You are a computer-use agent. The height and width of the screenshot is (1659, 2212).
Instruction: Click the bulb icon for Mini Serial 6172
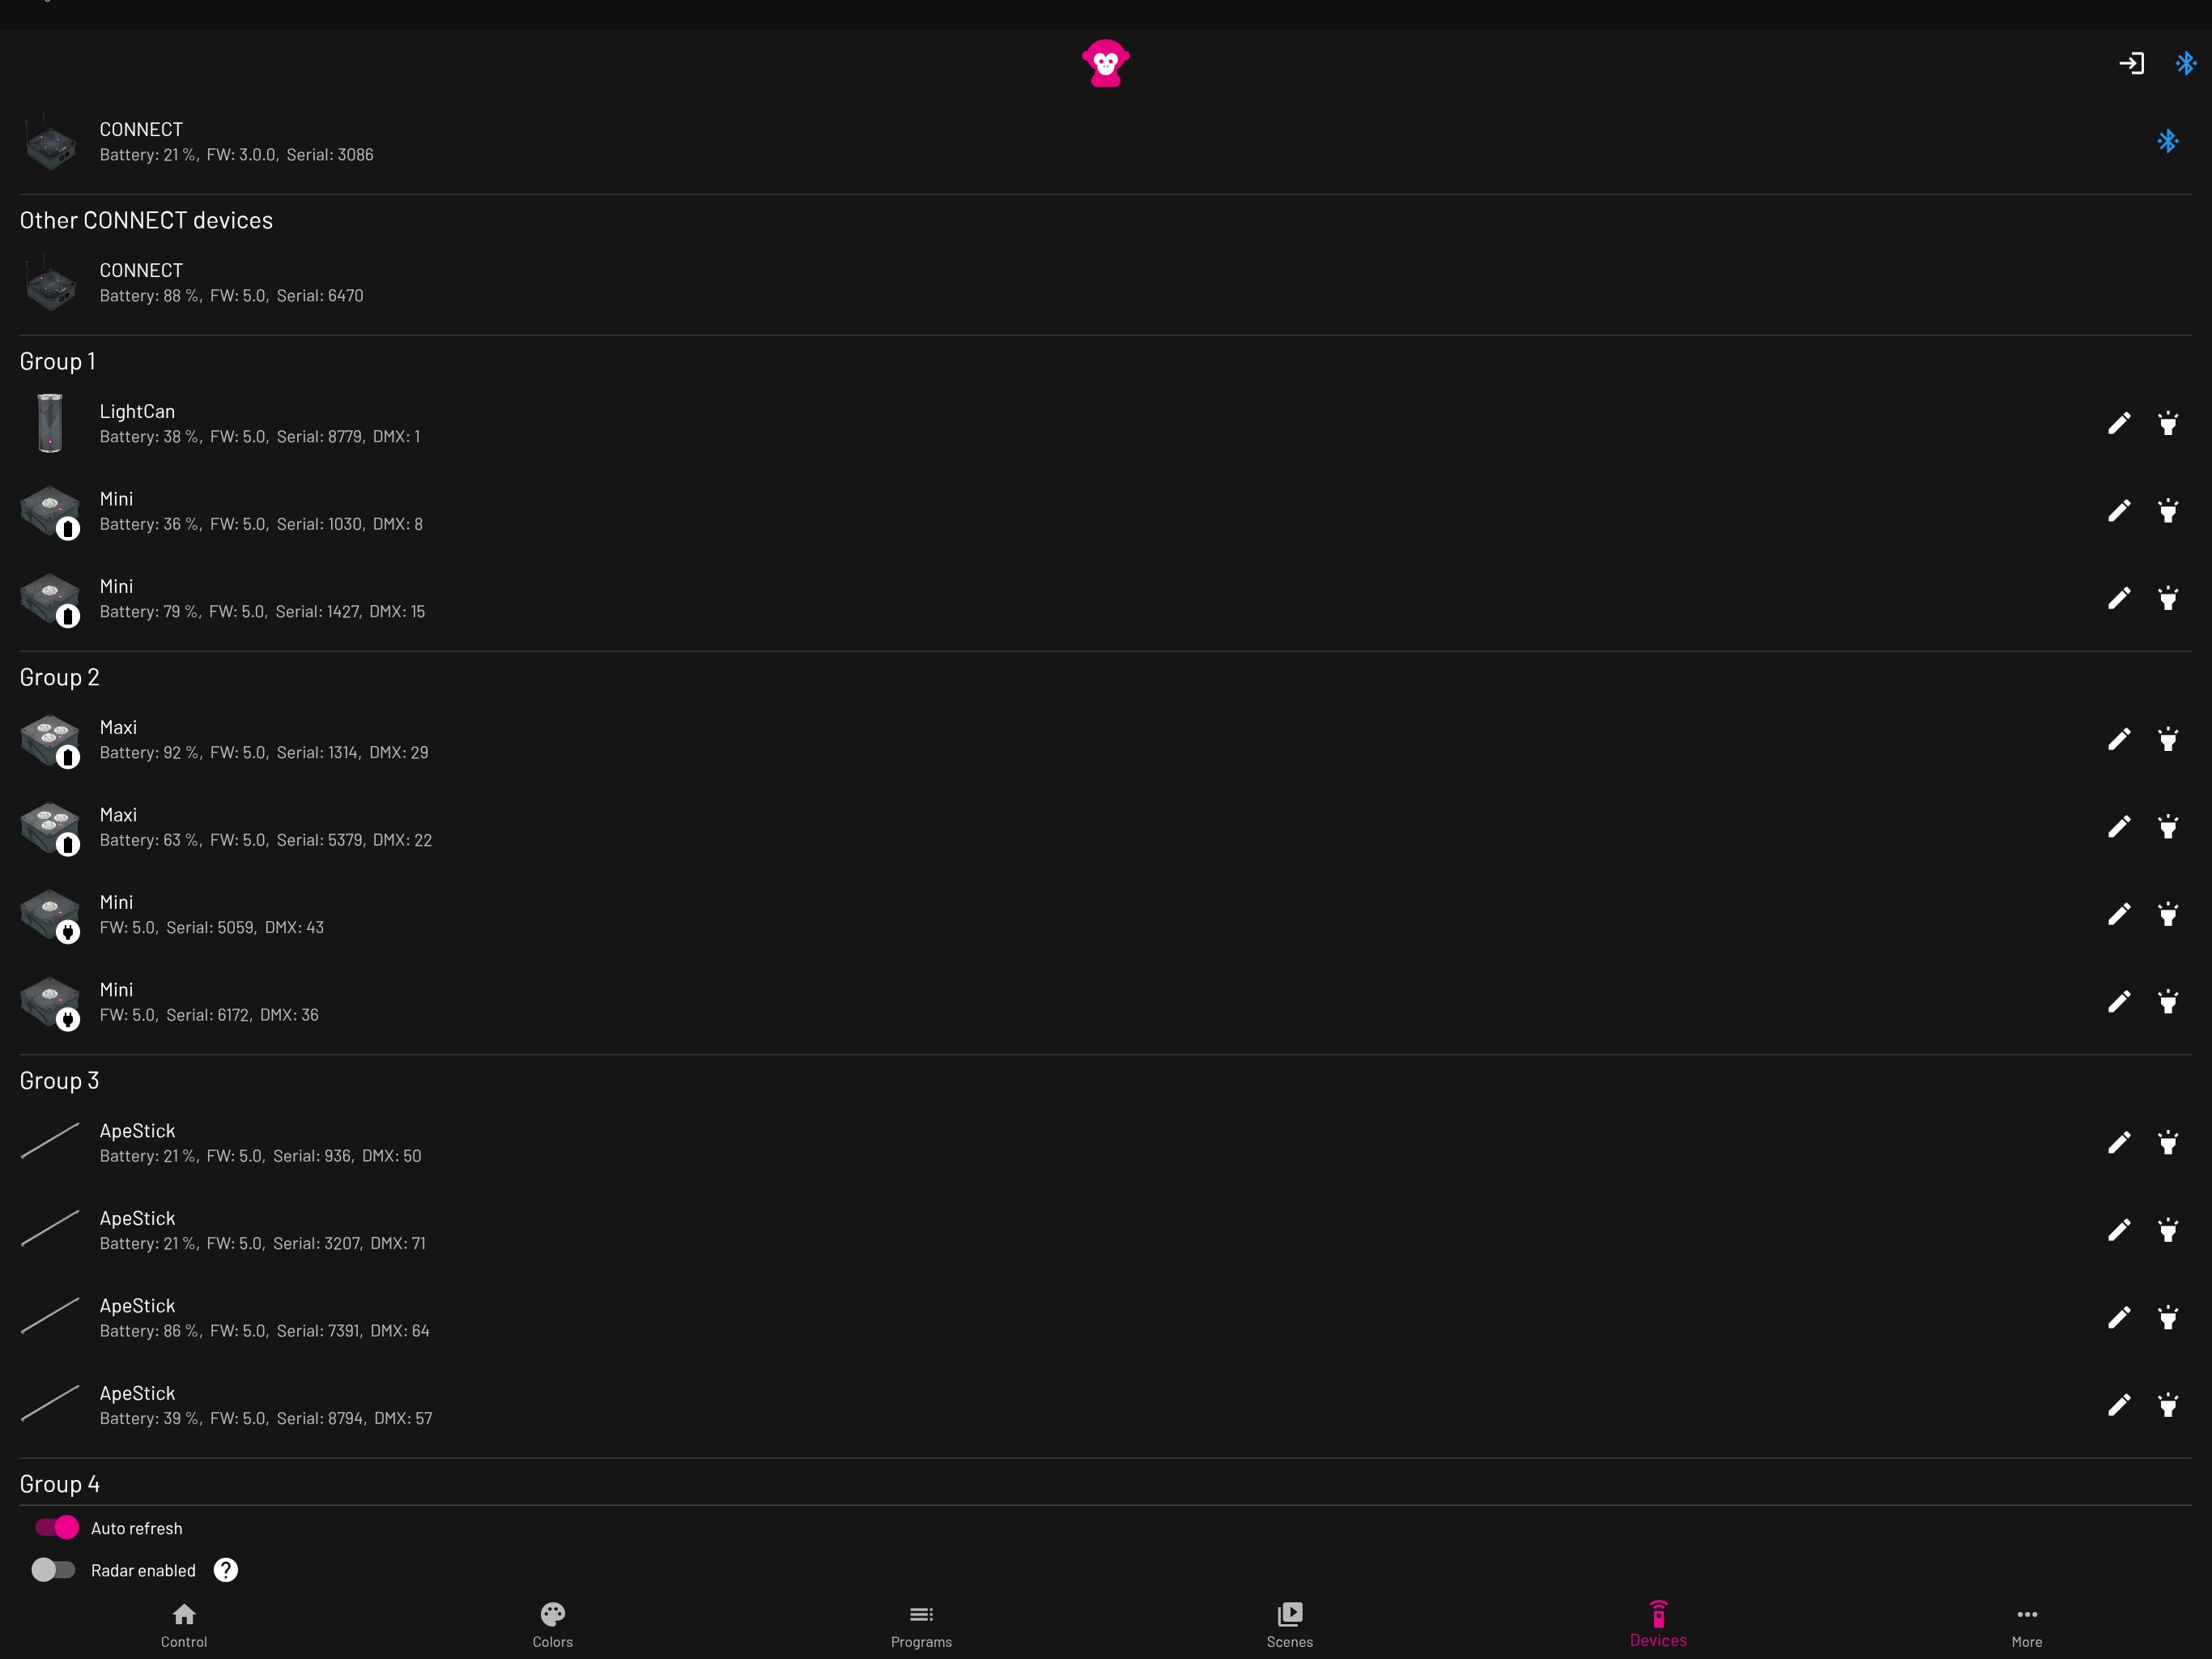[2170, 1002]
